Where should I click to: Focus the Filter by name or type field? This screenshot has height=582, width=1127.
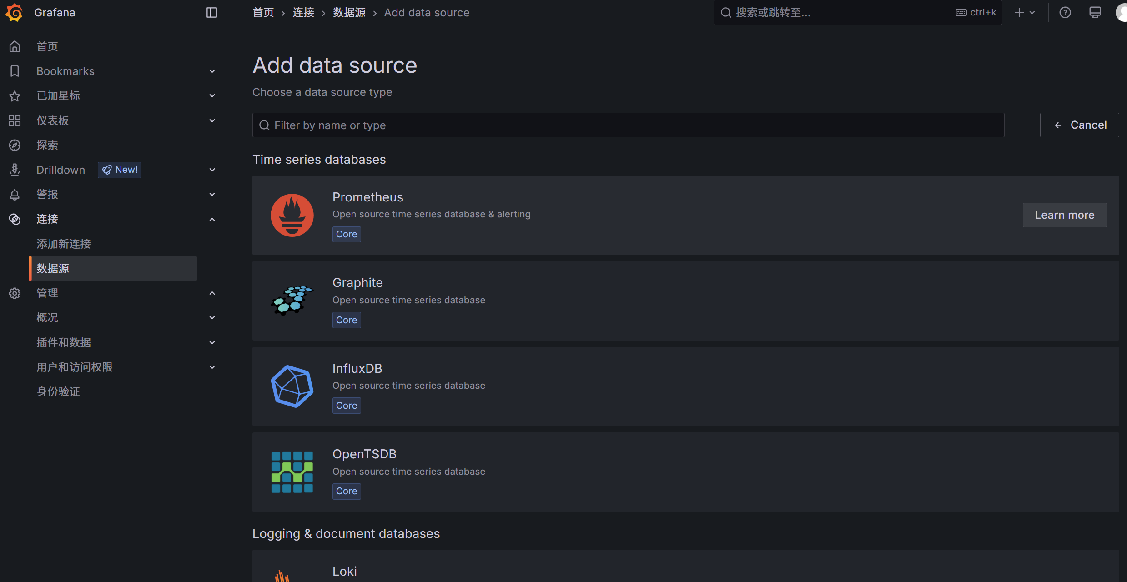coord(628,125)
